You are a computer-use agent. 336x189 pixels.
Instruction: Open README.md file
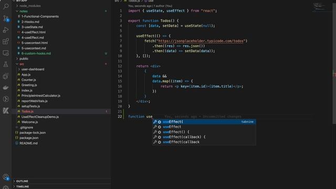click(28, 143)
